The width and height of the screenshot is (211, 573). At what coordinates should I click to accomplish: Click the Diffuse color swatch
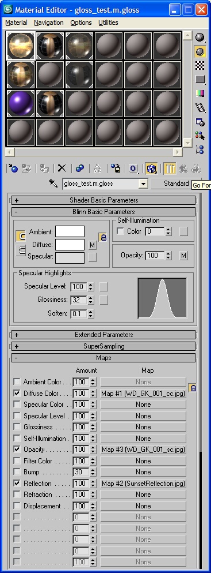click(70, 245)
